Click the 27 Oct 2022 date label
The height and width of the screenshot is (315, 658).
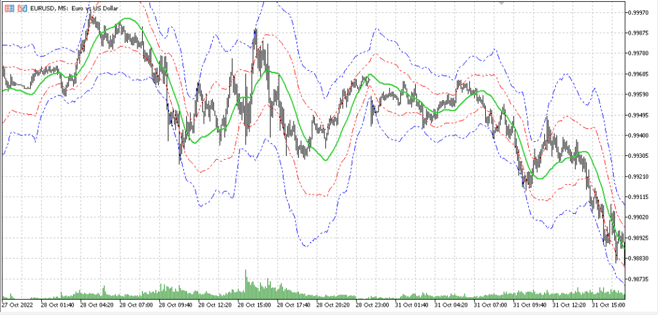[18, 305]
